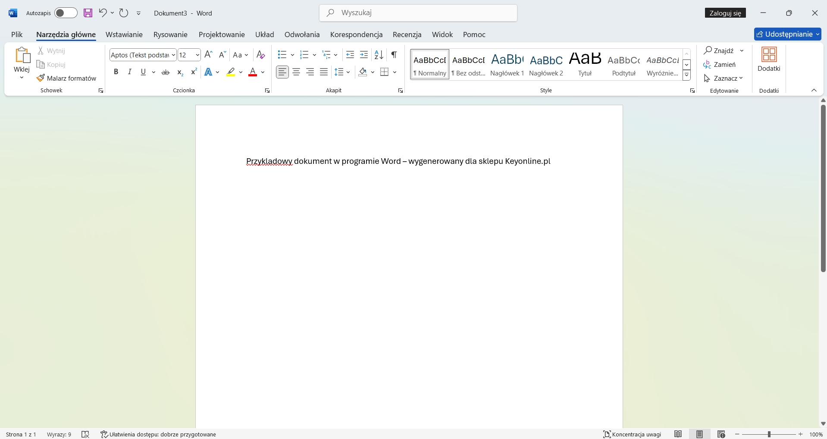This screenshot has height=439, width=827.
Task: Decrease the font size
Action: coord(222,55)
